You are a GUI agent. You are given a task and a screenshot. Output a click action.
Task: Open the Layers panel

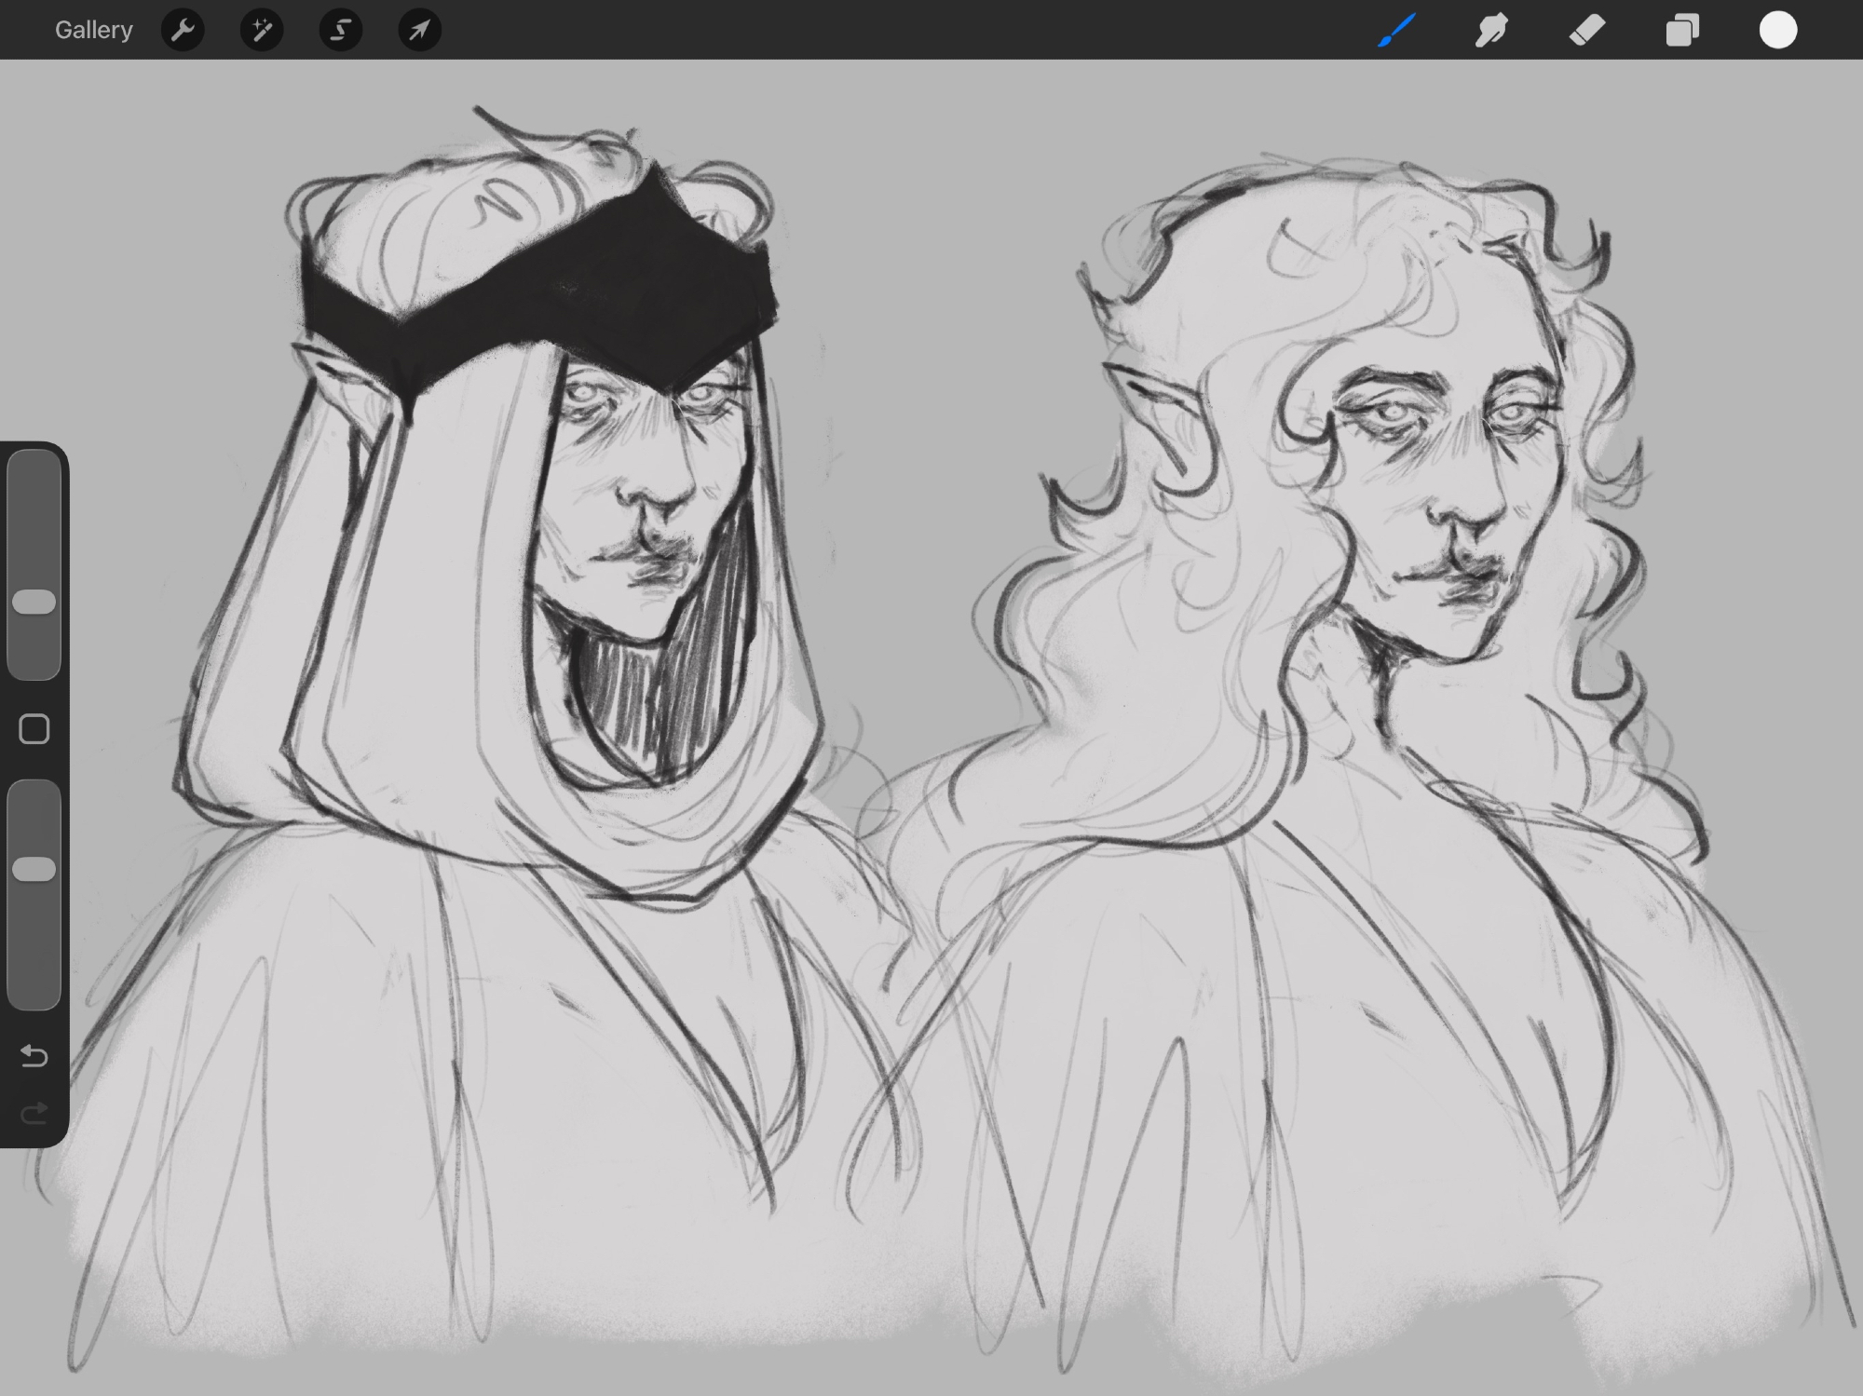[1682, 31]
